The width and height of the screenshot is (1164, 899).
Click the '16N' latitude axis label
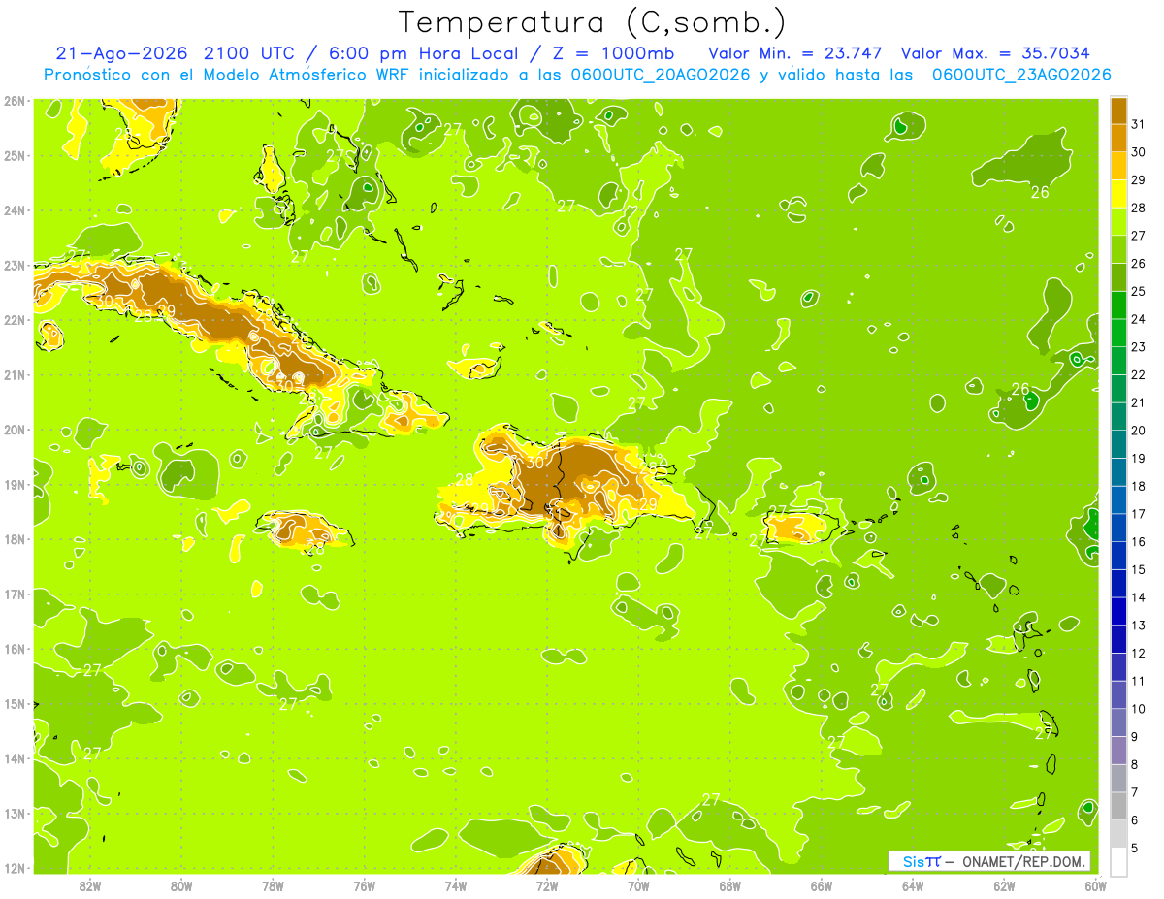point(14,649)
